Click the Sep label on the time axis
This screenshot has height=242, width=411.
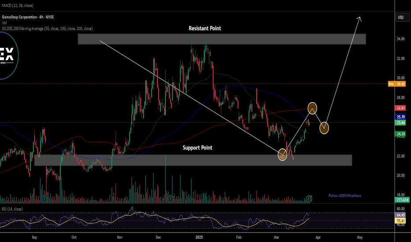coord(34,237)
